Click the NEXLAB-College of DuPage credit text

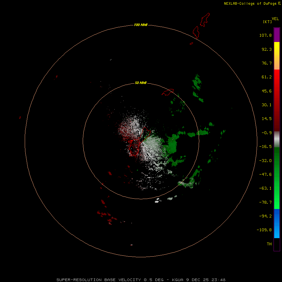click(252, 3)
